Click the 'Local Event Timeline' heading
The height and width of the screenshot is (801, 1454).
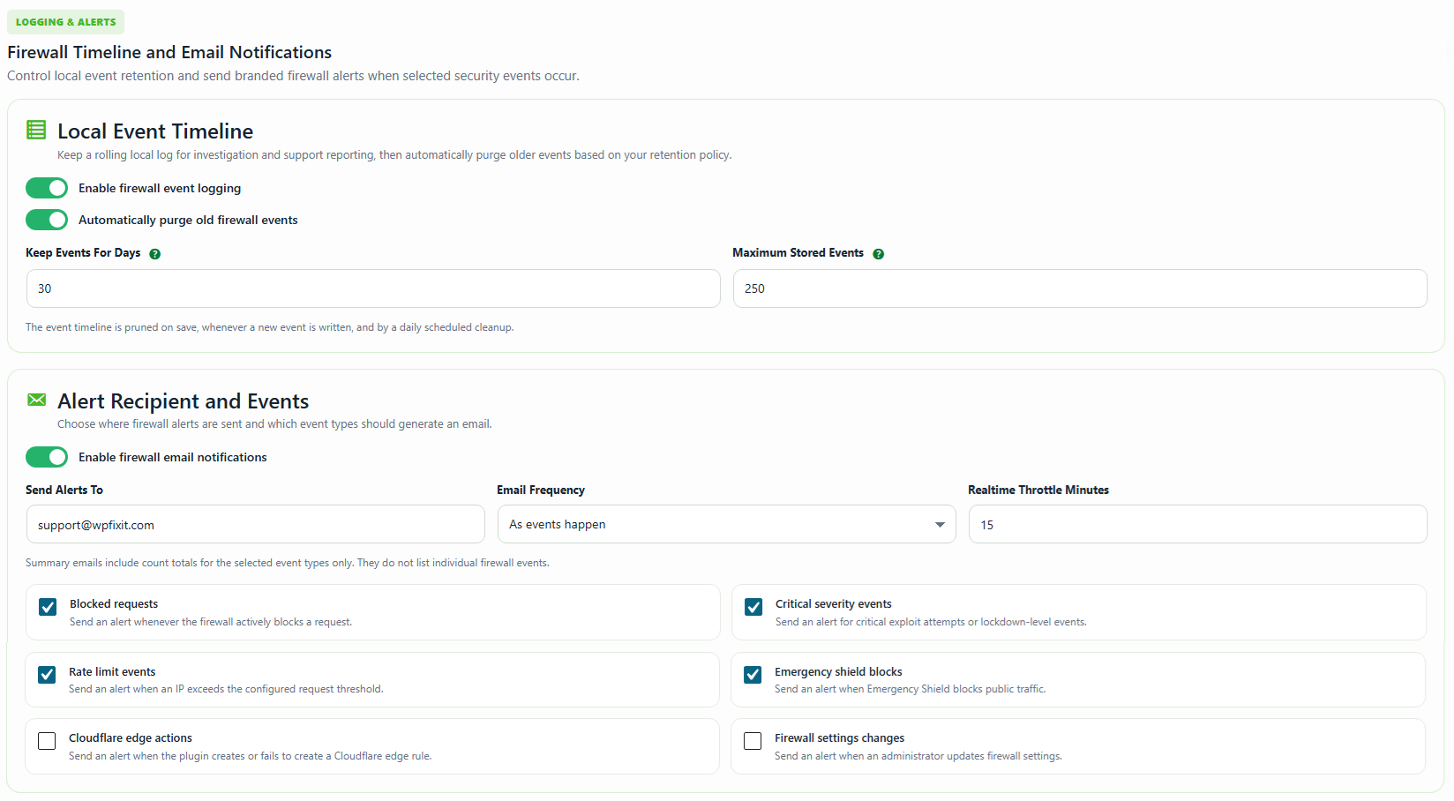coord(155,131)
